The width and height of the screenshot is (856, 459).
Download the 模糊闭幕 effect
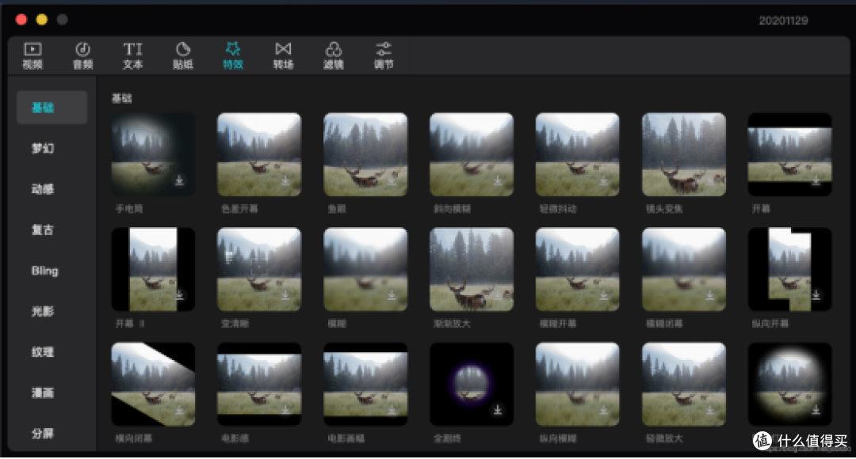(709, 295)
